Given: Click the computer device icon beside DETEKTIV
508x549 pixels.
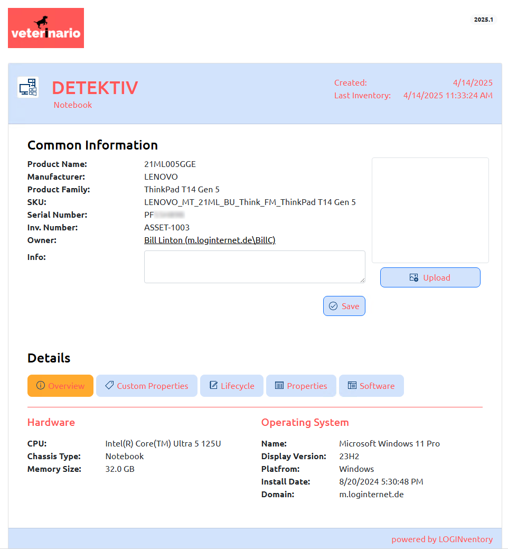Looking at the screenshot, I should (28, 87).
